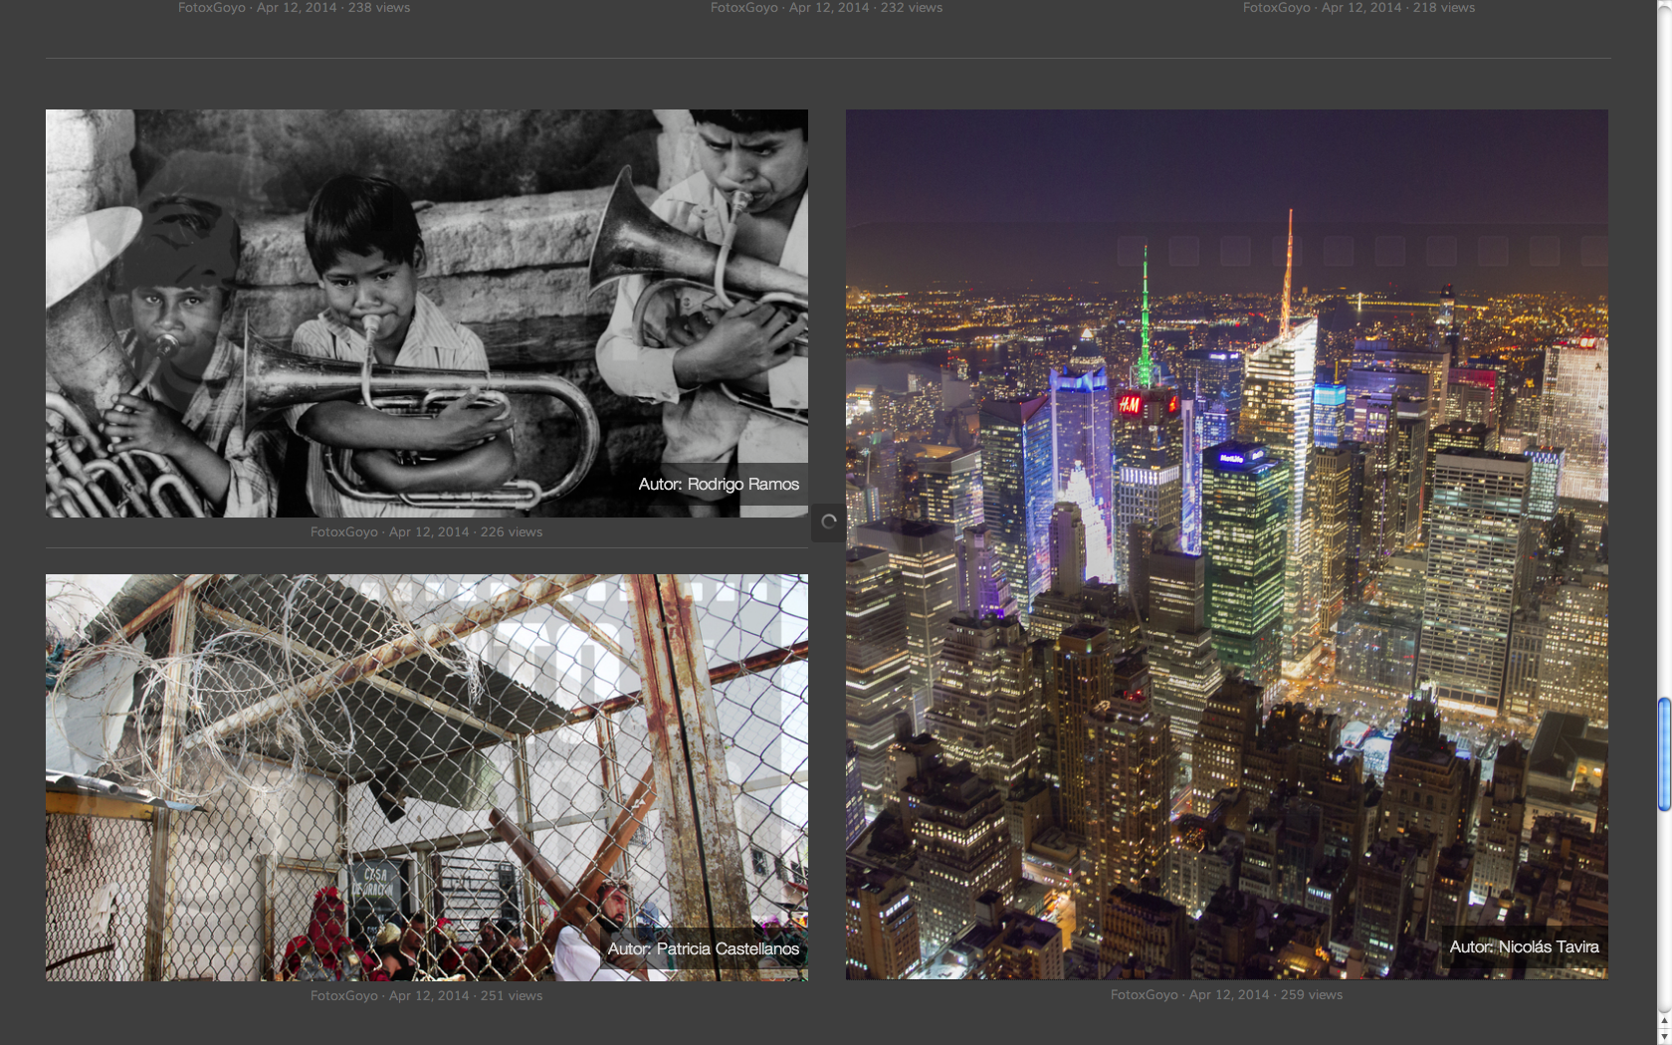Viewport: 1672px width, 1045px height.
Task: Click the '226 views' count text
Action: [512, 532]
